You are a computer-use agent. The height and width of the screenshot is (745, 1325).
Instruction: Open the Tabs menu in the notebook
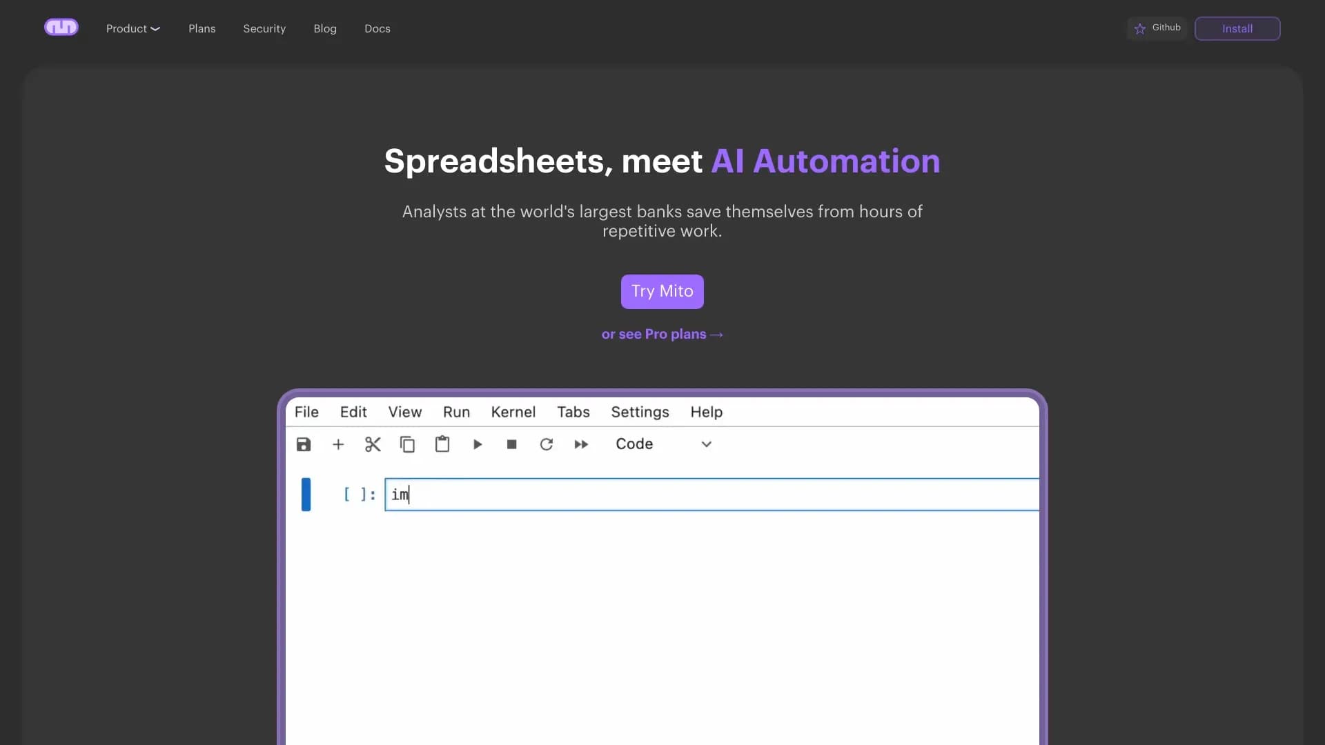(x=573, y=412)
